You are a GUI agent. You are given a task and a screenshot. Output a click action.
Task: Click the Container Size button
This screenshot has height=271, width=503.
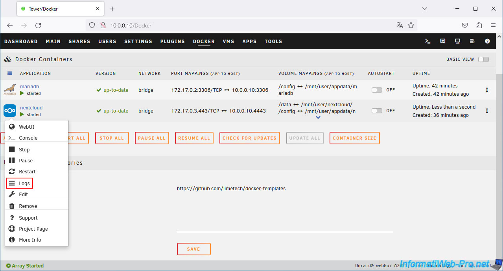point(354,138)
